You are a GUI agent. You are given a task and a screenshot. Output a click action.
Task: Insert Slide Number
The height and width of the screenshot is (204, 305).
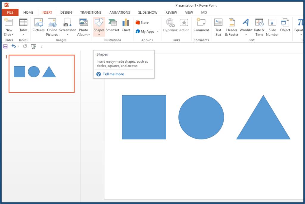272,27
